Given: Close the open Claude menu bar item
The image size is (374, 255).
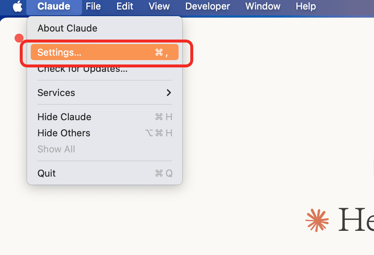Looking at the screenshot, I should (54, 6).
